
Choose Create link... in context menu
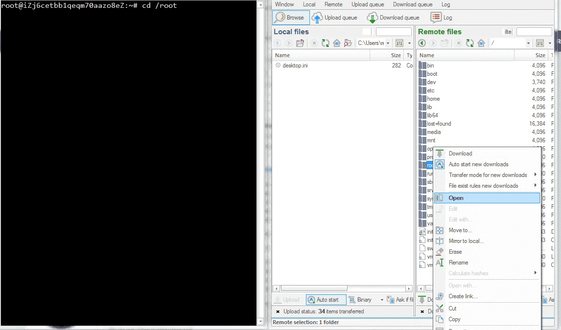coord(487,296)
